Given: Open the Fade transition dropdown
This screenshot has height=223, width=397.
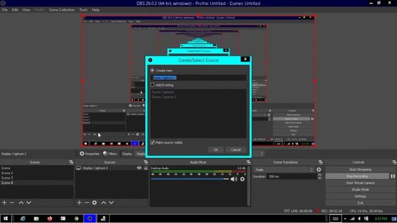Looking at the screenshot, I should [284, 170].
